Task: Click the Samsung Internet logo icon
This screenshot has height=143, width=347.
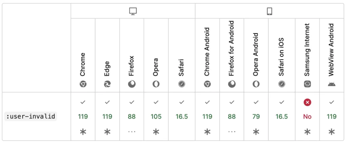Action: 307,84
